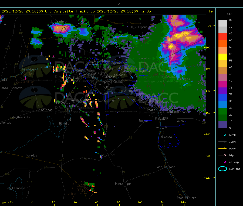Click the 'Morados' map label
Viewport: 243px width, 206px height.
coord(31,155)
